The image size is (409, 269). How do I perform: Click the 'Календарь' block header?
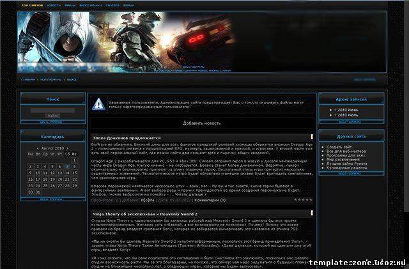(x=52, y=137)
